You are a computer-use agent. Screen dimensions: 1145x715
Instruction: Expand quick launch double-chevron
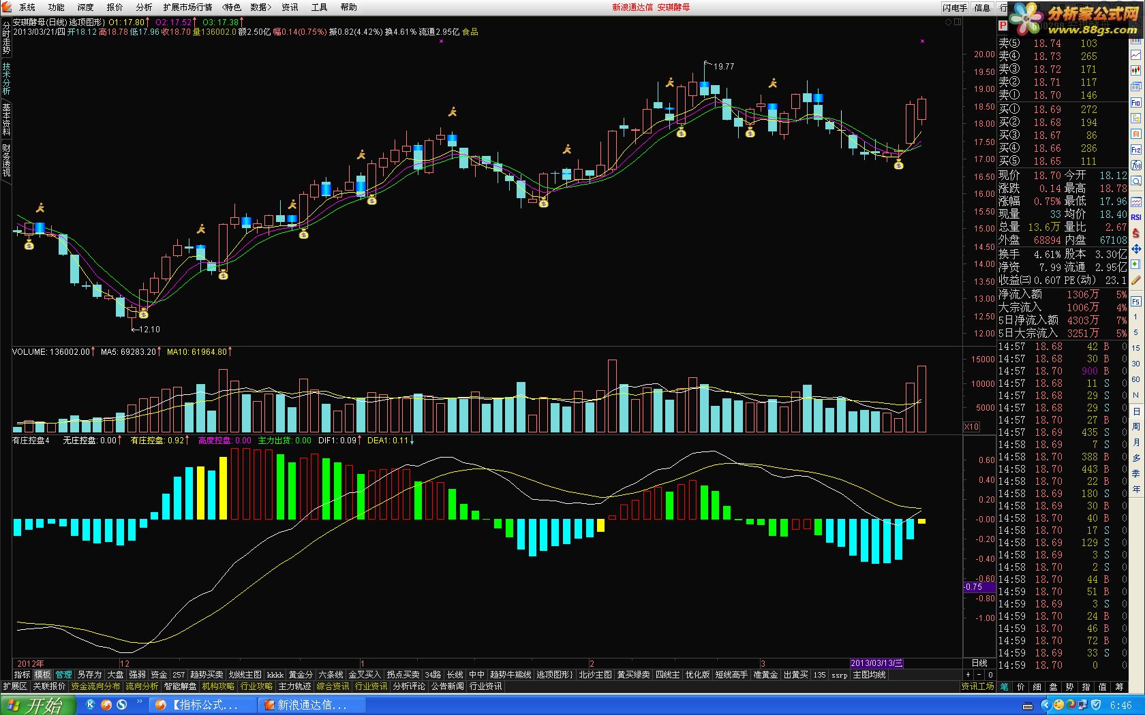point(140,702)
